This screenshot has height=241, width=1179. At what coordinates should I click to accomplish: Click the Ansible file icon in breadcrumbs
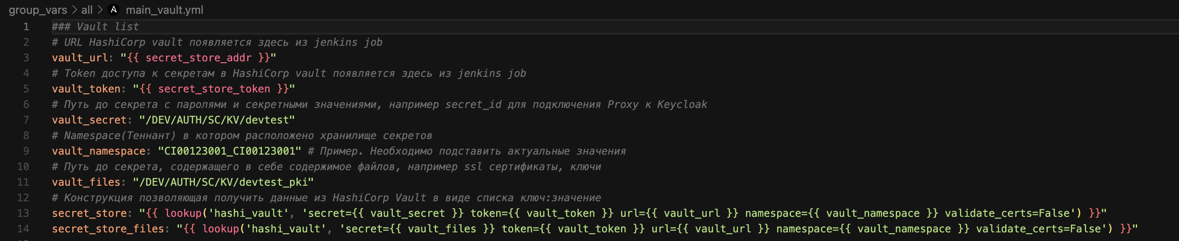coord(114,10)
